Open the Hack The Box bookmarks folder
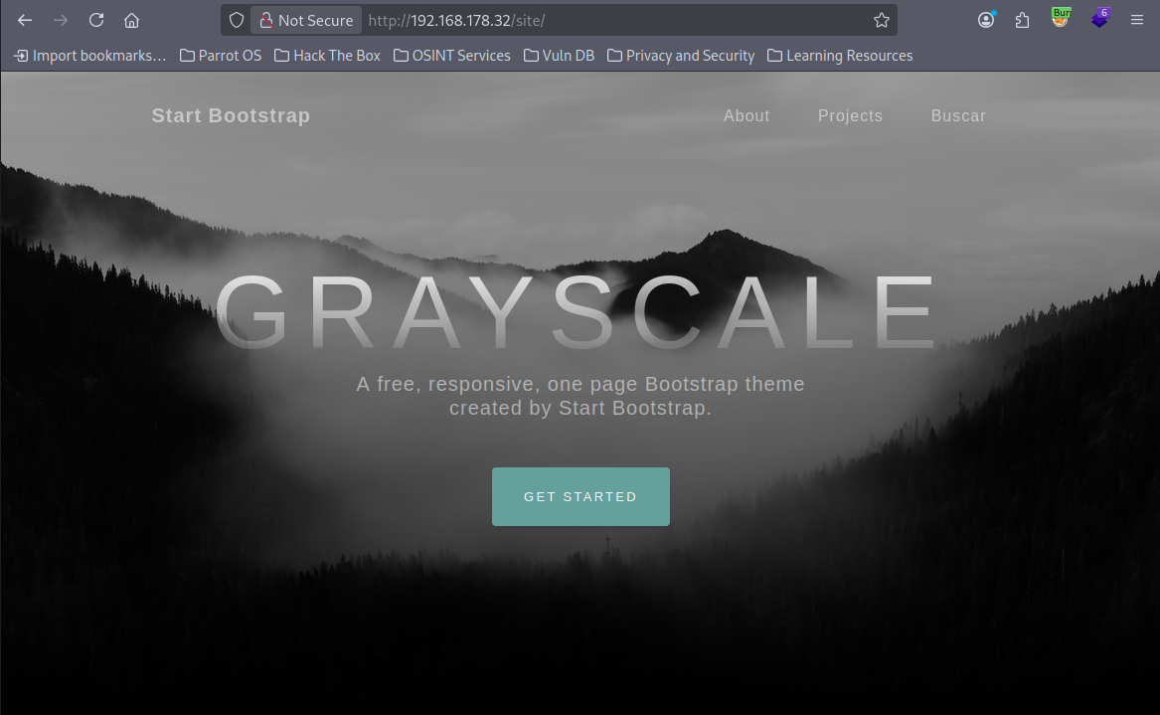This screenshot has height=715, width=1160. coord(327,56)
